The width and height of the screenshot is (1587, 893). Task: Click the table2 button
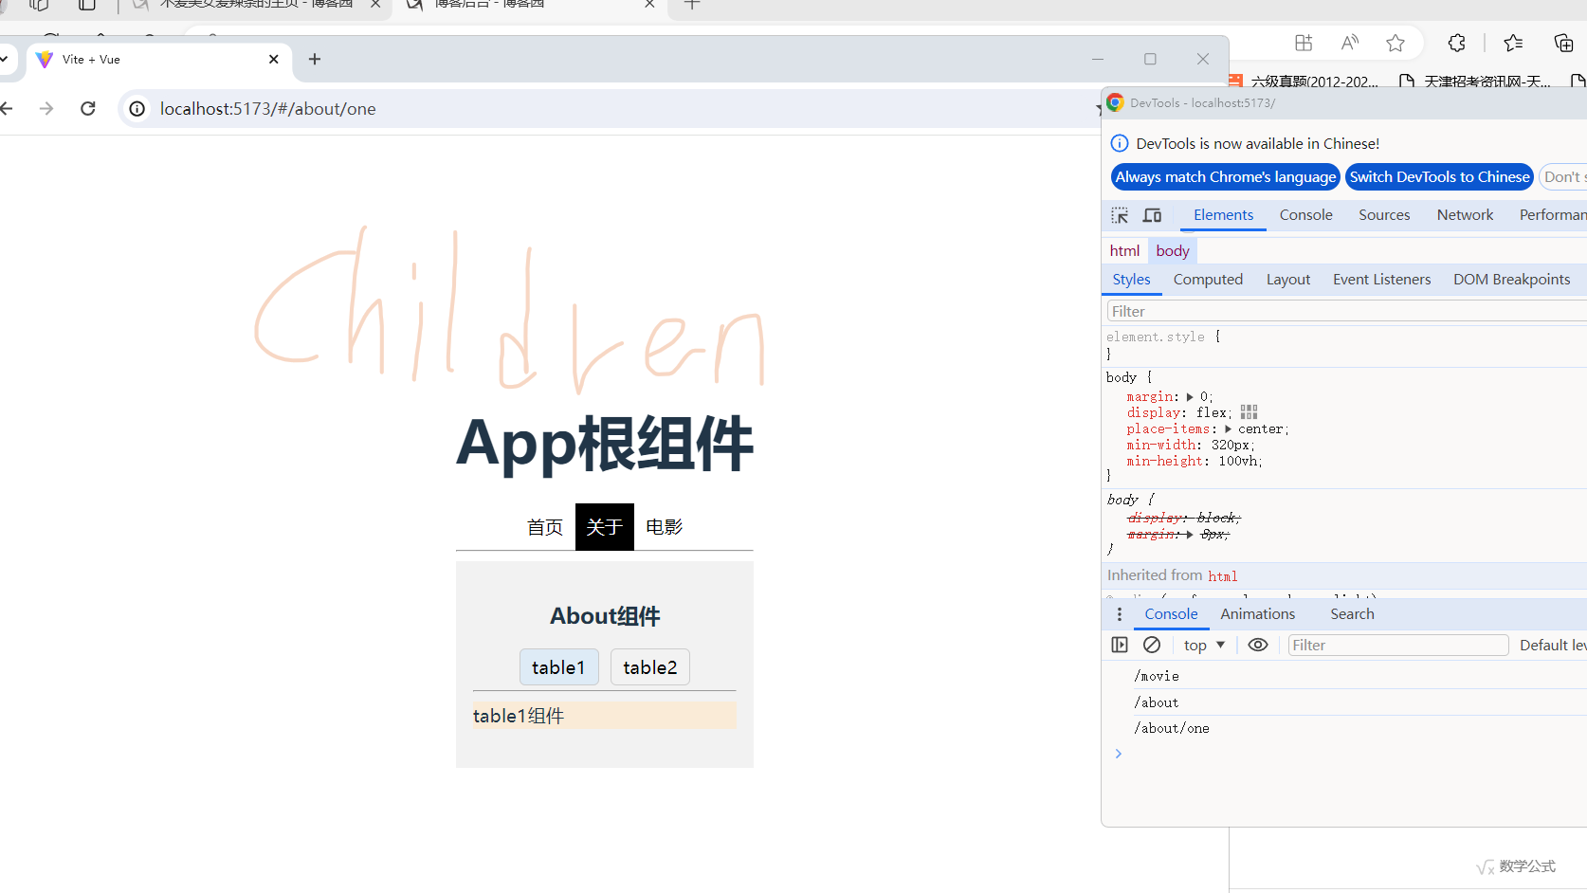pos(650,667)
